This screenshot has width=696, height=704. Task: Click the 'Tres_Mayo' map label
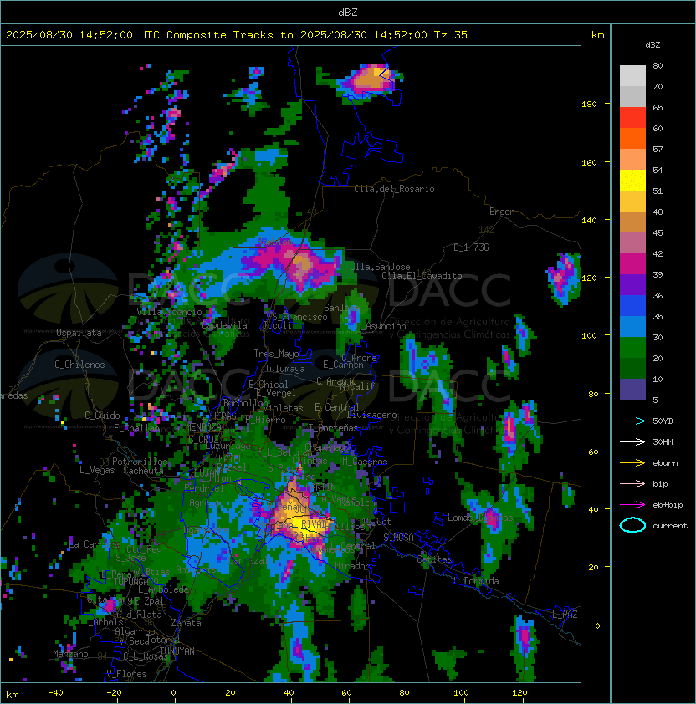(x=276, y=354)
